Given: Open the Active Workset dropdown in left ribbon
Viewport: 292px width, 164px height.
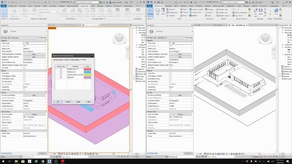Looking at the screenshot, I should click(48, 12).
